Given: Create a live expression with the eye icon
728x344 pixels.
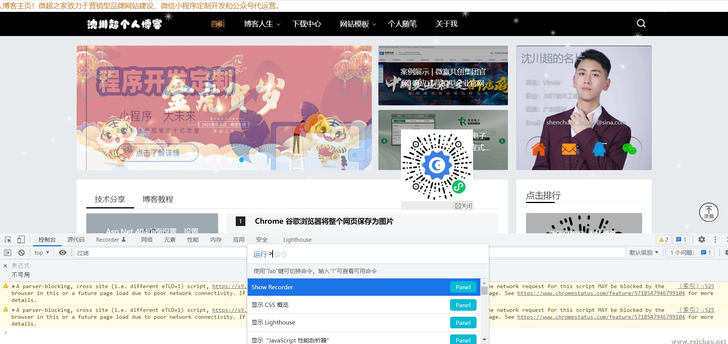Looking at the screenshot, I should pyautogui.click(x=63, y=252).
